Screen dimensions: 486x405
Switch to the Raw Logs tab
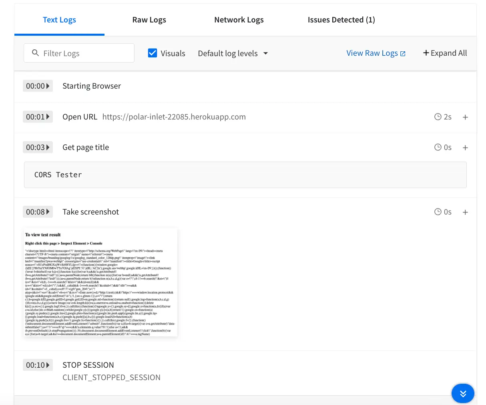pyautogui.click(x=149, y=20)
